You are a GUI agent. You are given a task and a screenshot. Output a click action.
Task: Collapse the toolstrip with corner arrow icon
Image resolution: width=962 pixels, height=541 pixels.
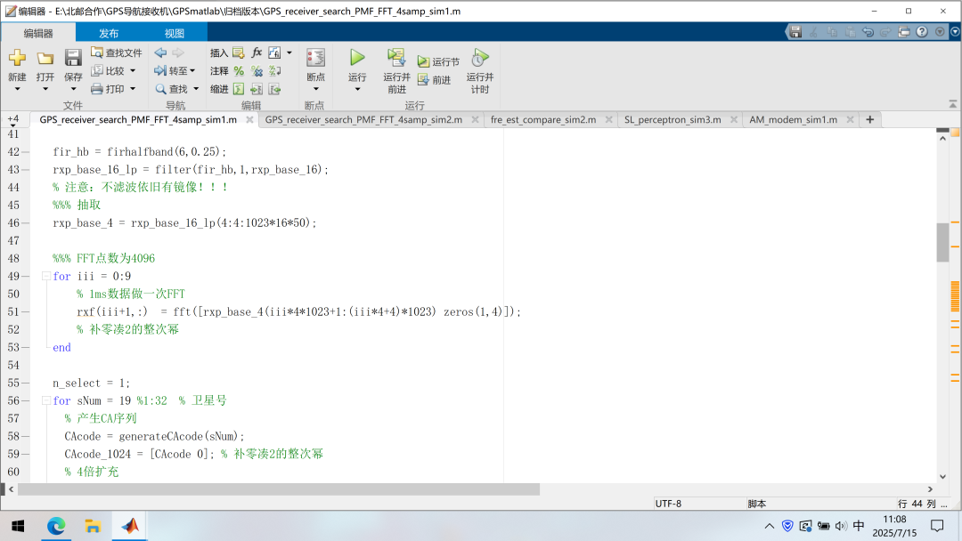coord(953,104)
